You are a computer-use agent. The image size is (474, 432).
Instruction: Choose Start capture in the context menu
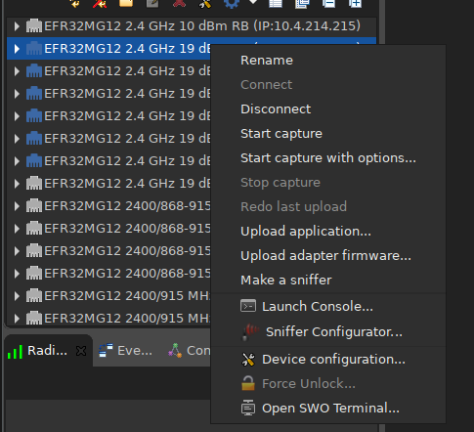(281, 134)
